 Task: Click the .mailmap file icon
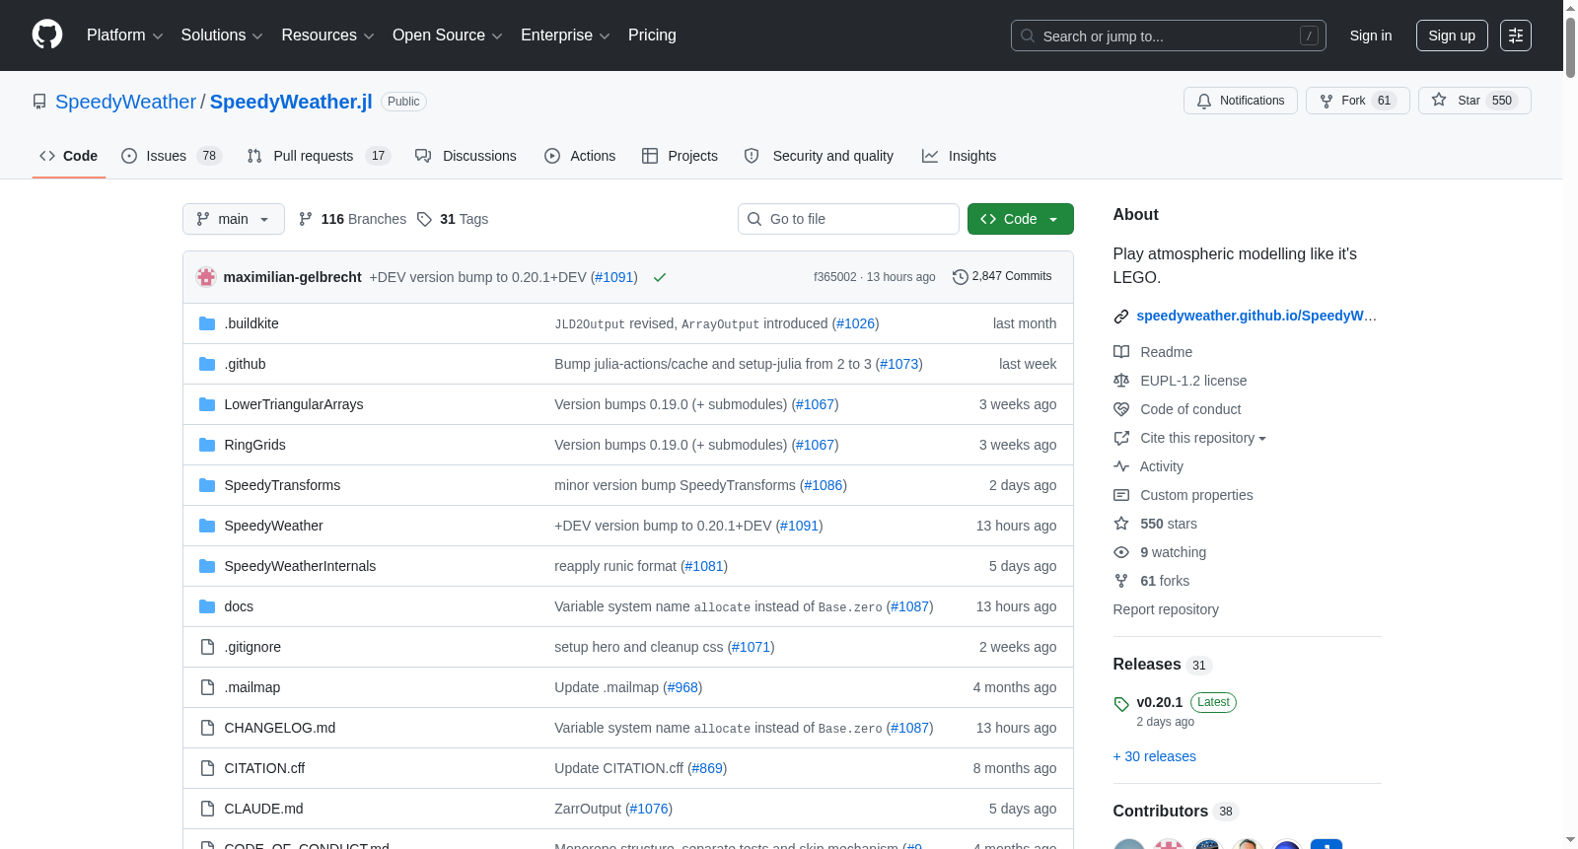207,687
